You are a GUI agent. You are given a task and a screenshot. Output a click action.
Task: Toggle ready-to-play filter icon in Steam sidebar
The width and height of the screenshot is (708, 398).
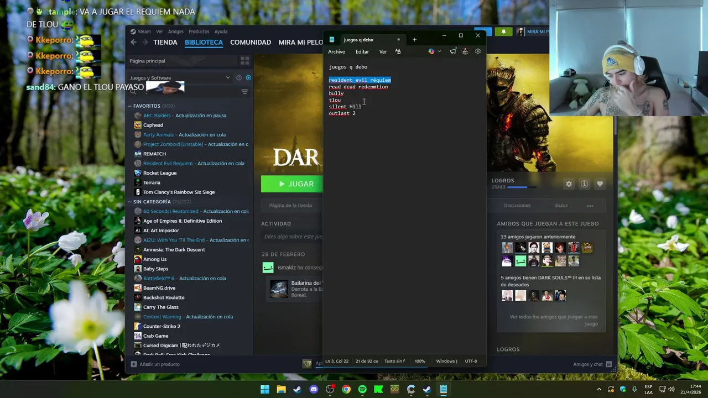[248, 77]
